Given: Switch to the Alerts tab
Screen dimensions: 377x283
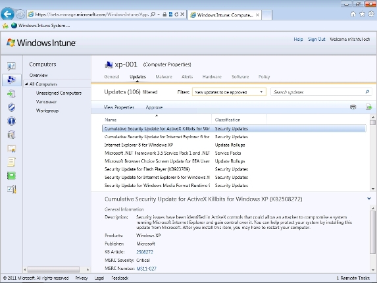Looking at the screenshot, I should 187,77.
